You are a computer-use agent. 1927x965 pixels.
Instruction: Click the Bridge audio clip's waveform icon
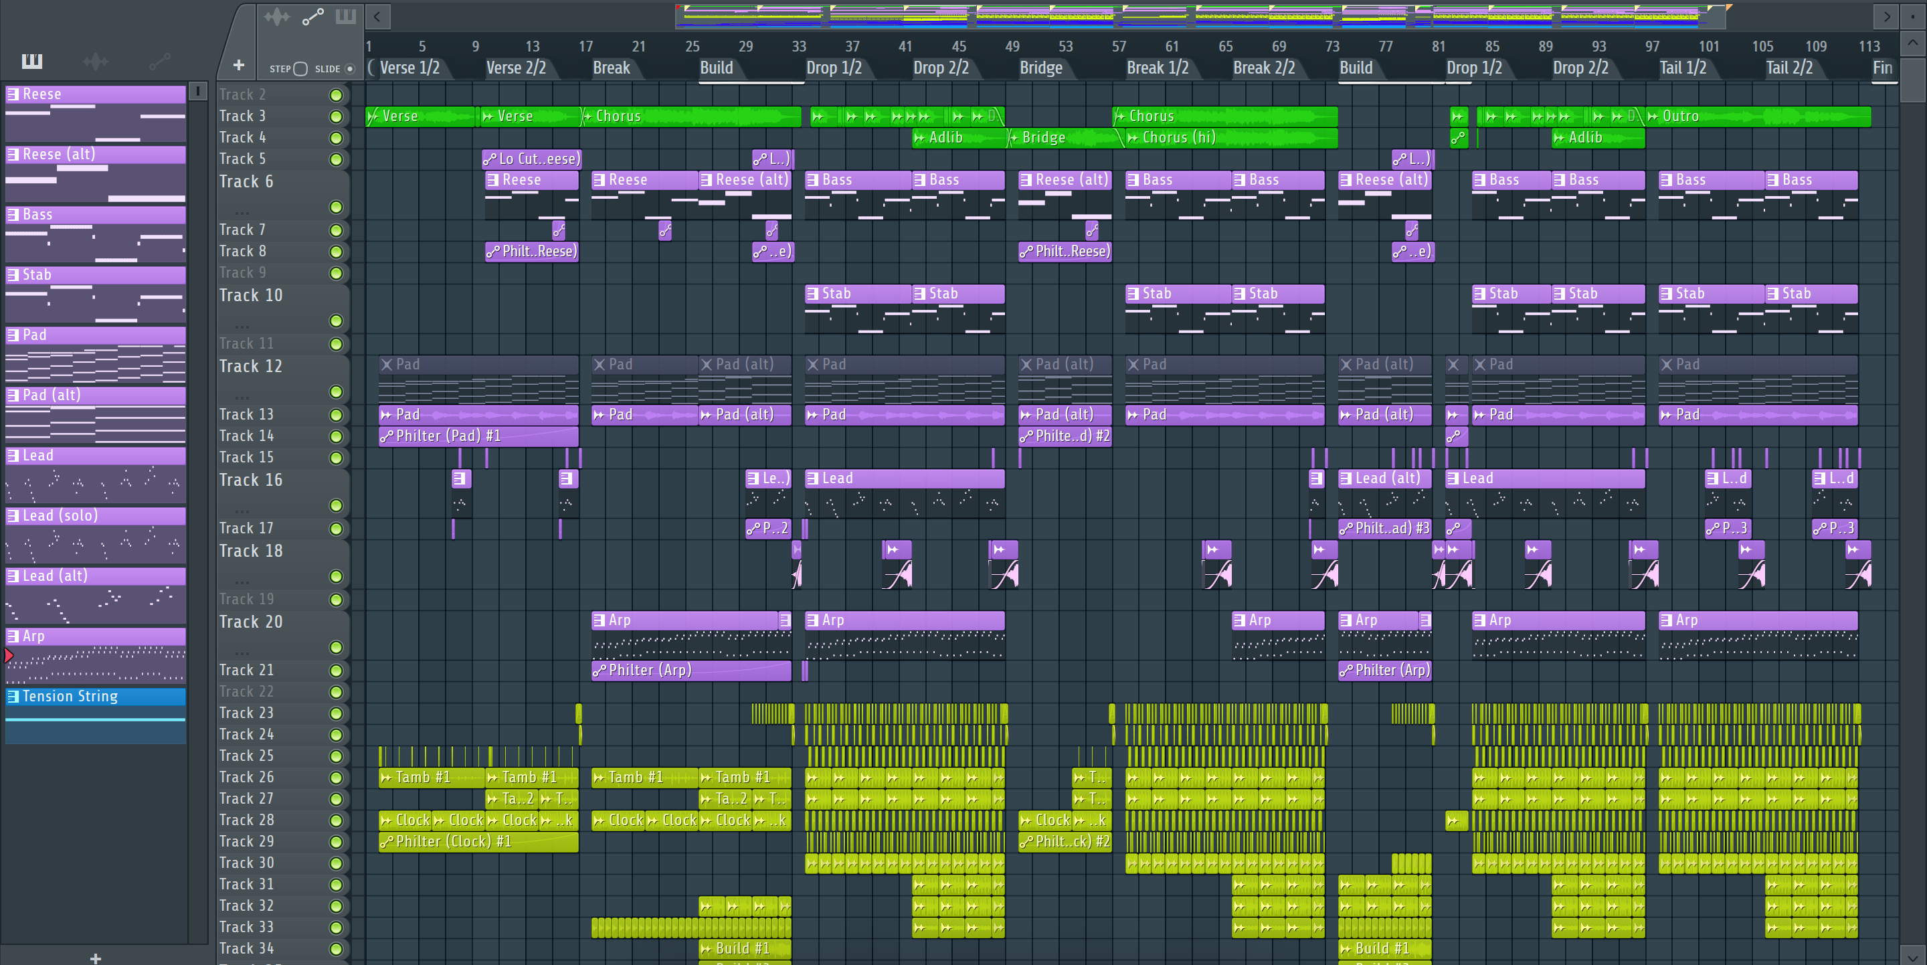pos(1013,138)
